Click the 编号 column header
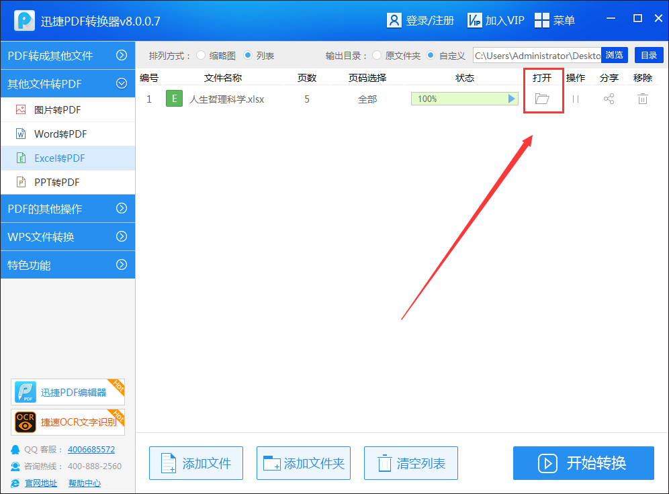The image size is (669, 494). (149, 78)
